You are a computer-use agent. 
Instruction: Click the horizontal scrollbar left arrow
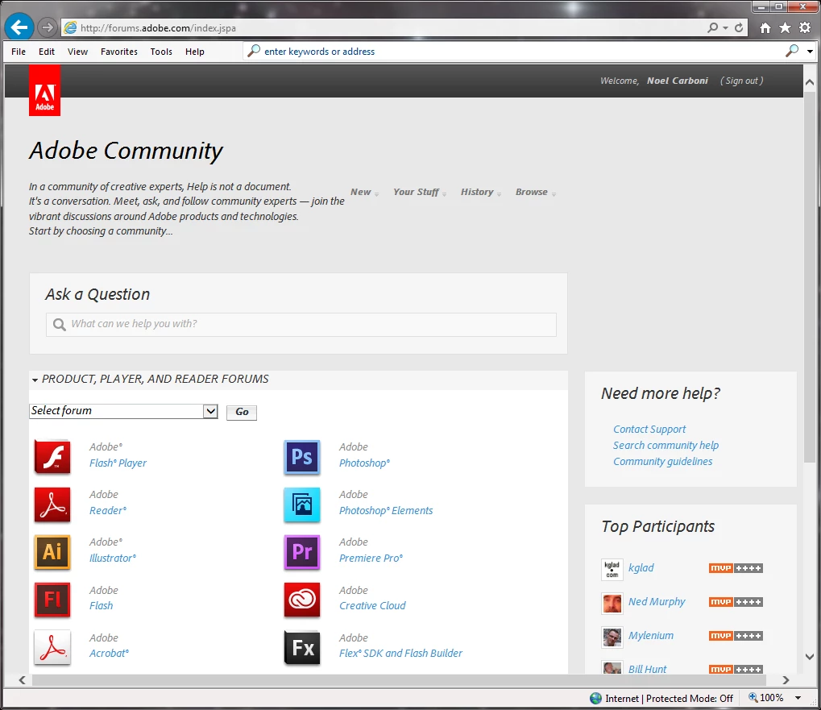click(x=22, y=680)
